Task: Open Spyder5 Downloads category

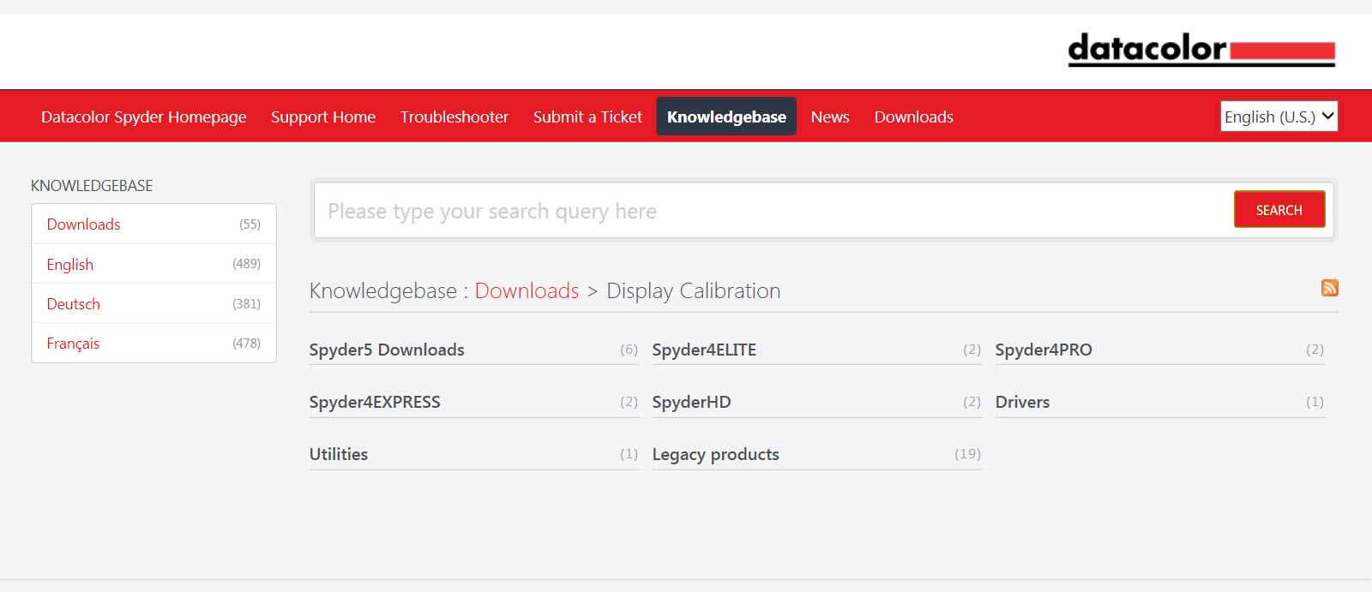Action: pyautogui.click(x=387, y=350)
